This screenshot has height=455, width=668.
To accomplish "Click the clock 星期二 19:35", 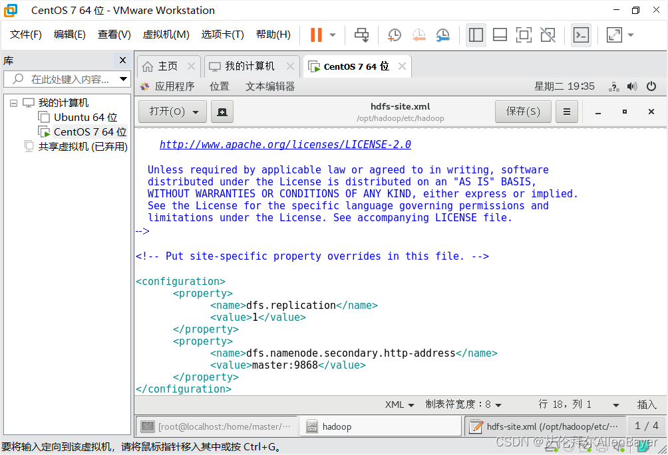I will [564, 87].
